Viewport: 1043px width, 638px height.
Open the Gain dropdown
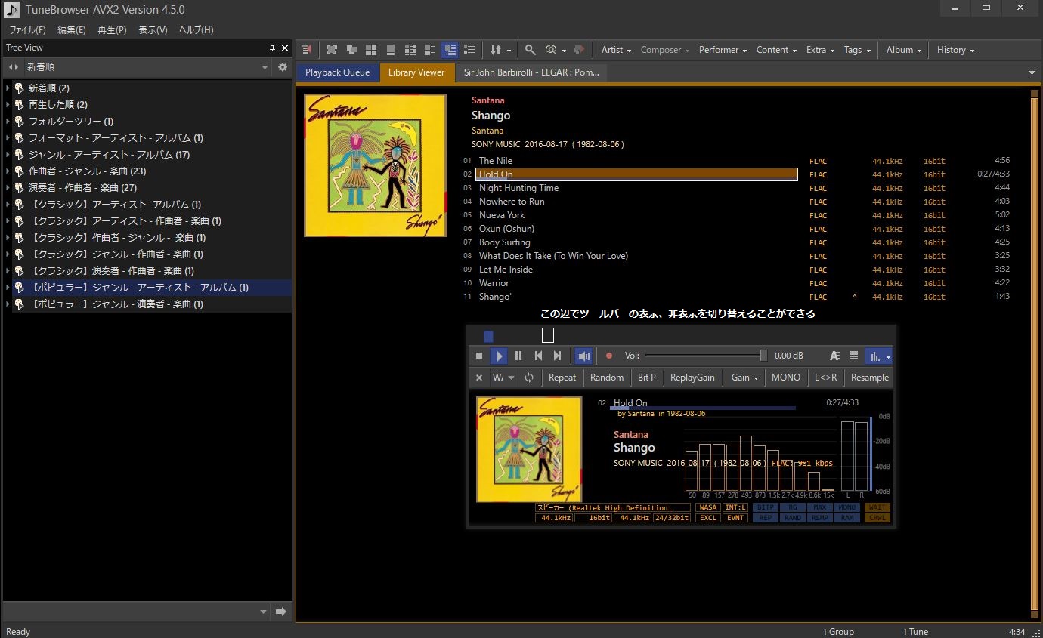coord(744,378)
